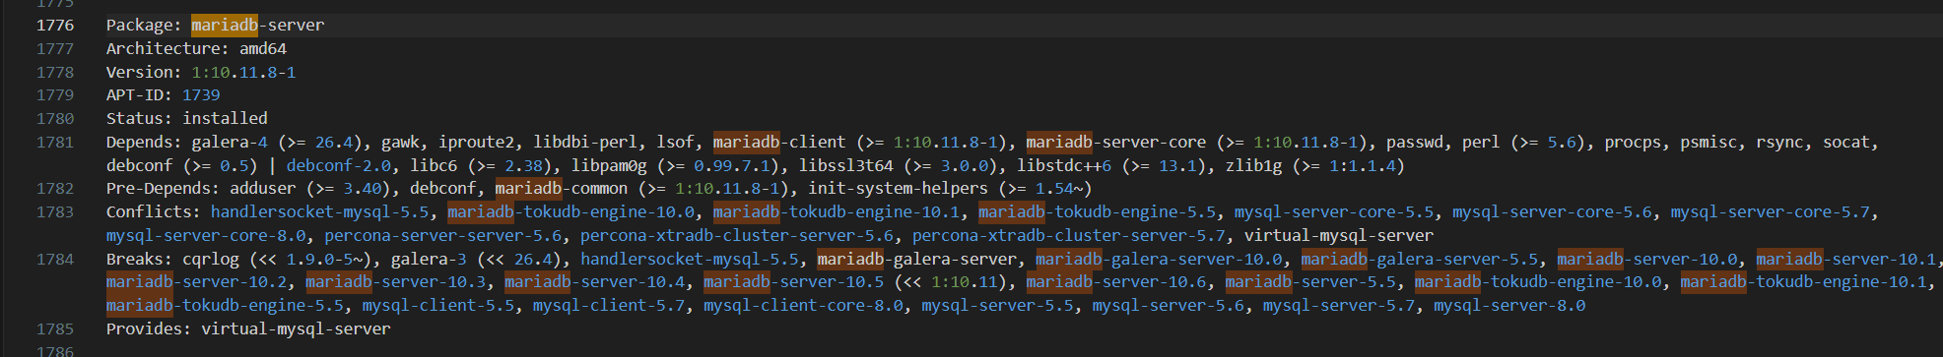Click 'mariadb-server-10.3' in Breaks
Image resolution: width=1943 pixels, height=357 pixels.
pyautogui.click(x=395, y=282)
